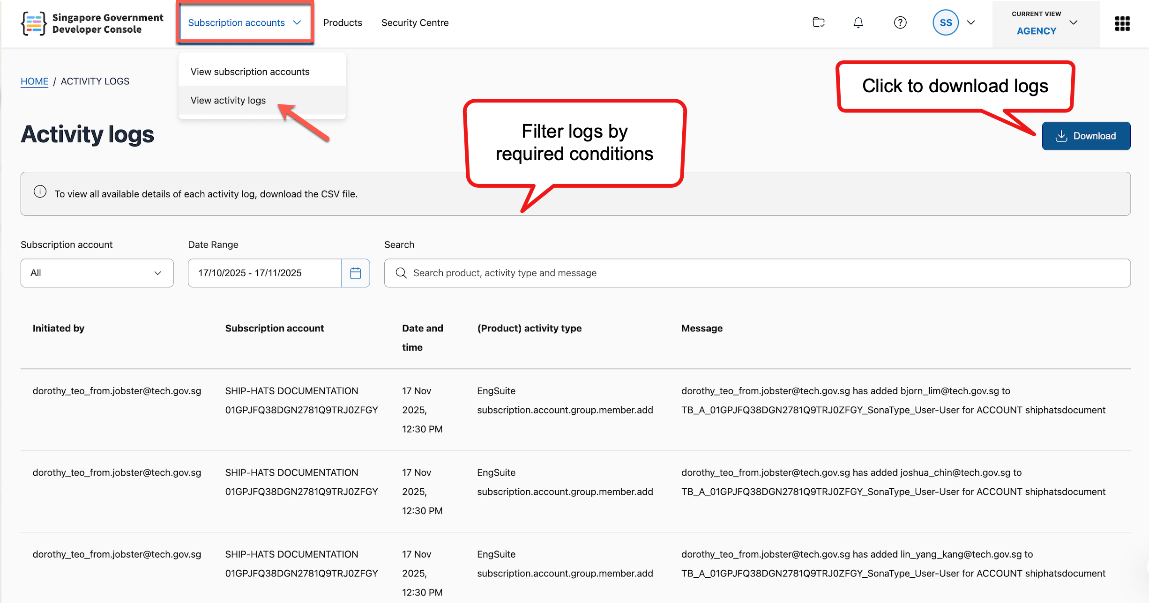The width and height of the screenshot is (1149, 603).
Task: Go to Products tab
Action: tap(343, 22)
